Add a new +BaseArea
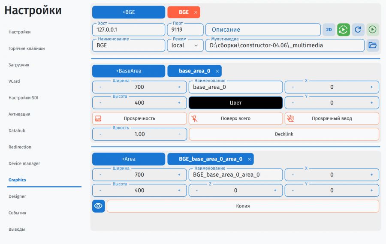Screen dimensions: 386x244 [x=129, y=71]
